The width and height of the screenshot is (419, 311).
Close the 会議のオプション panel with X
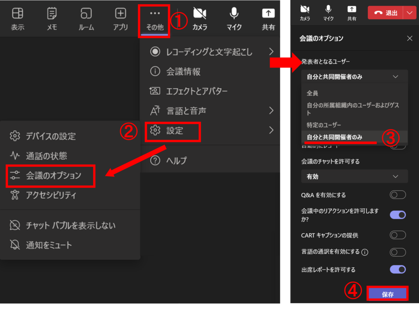pos(410,39)
